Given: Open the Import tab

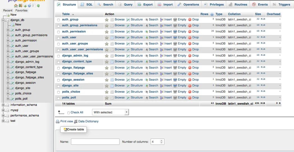Looking at the screenshot, I should 165,4.
